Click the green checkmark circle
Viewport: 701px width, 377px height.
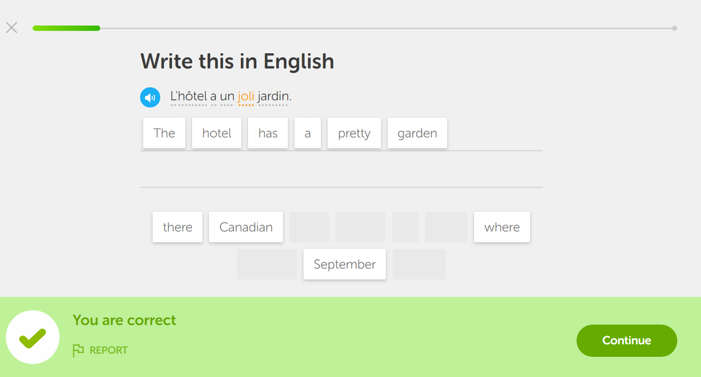click(33, 337)
